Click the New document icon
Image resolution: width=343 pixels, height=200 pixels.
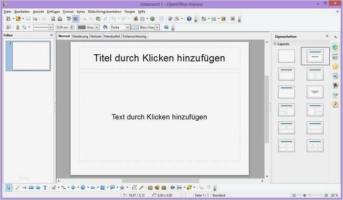click(8, 19)
